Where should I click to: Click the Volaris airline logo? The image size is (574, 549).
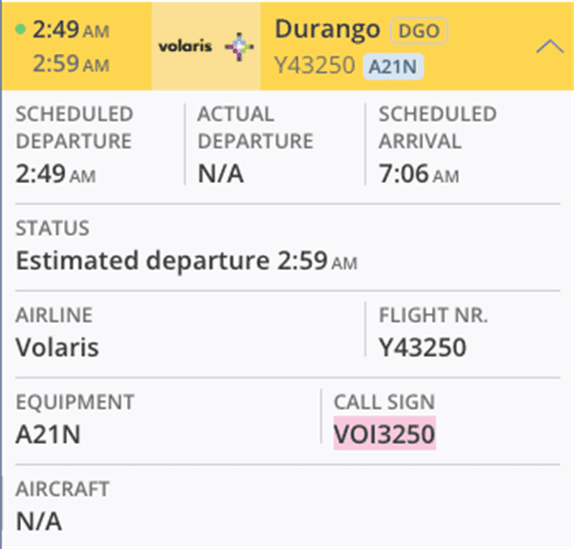[206, 46]
